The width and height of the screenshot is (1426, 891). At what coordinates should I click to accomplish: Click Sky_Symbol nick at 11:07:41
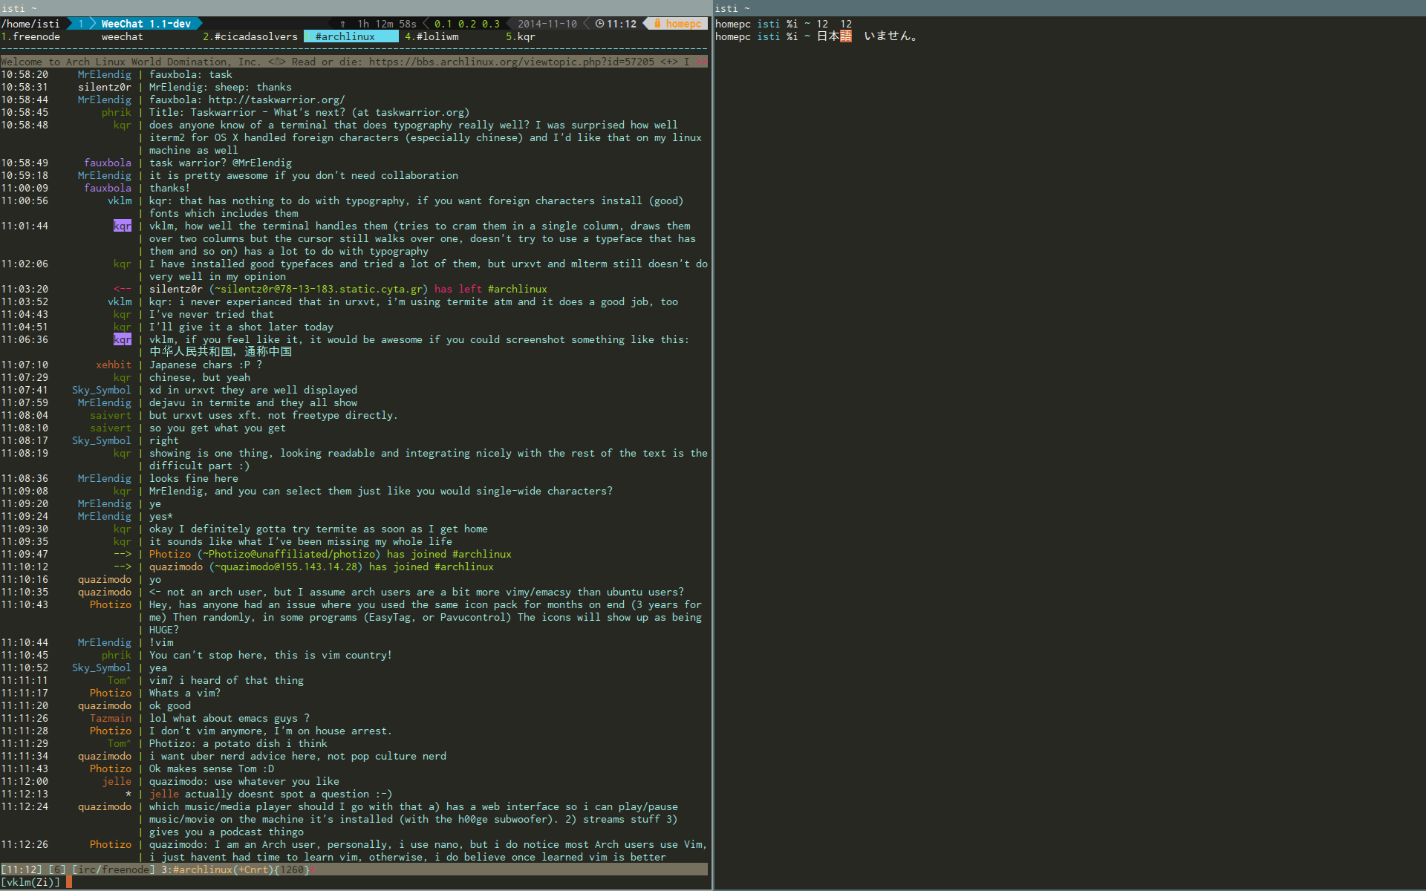(x=102, y=390)
